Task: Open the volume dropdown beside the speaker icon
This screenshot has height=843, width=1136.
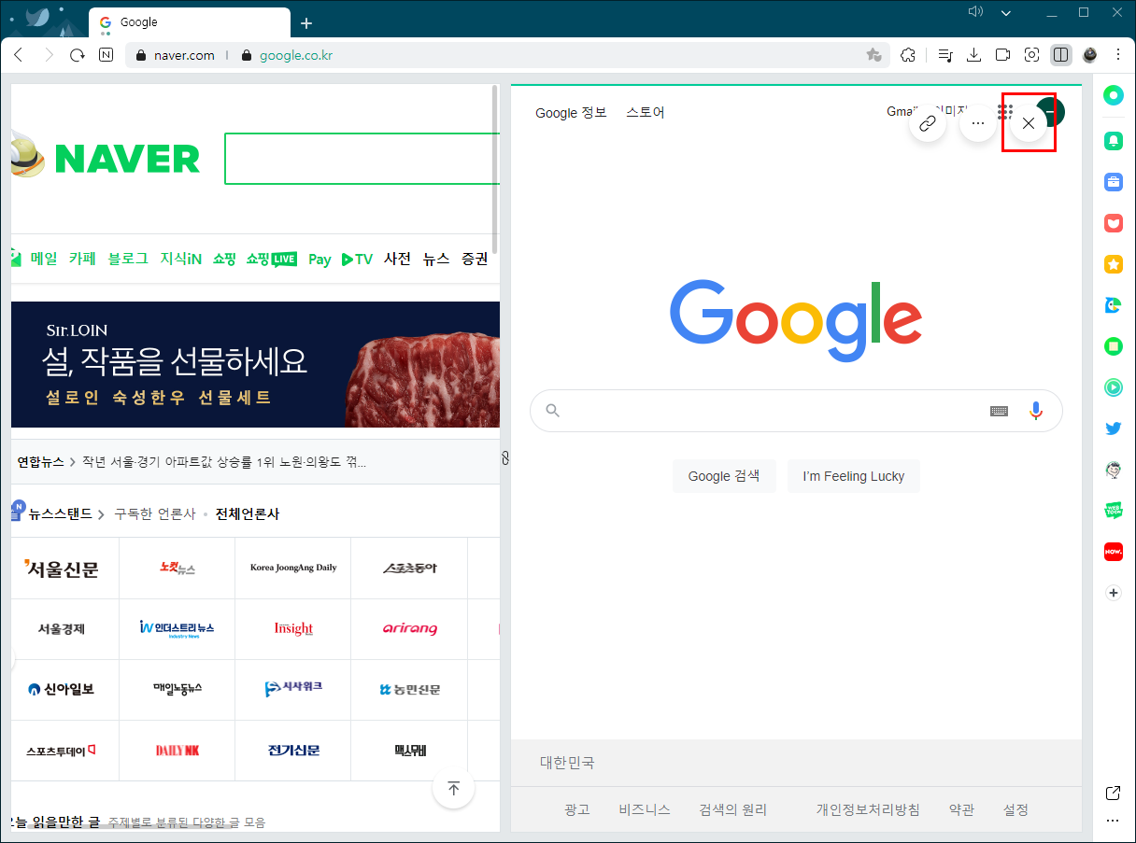Action: tap(1005, 12)
